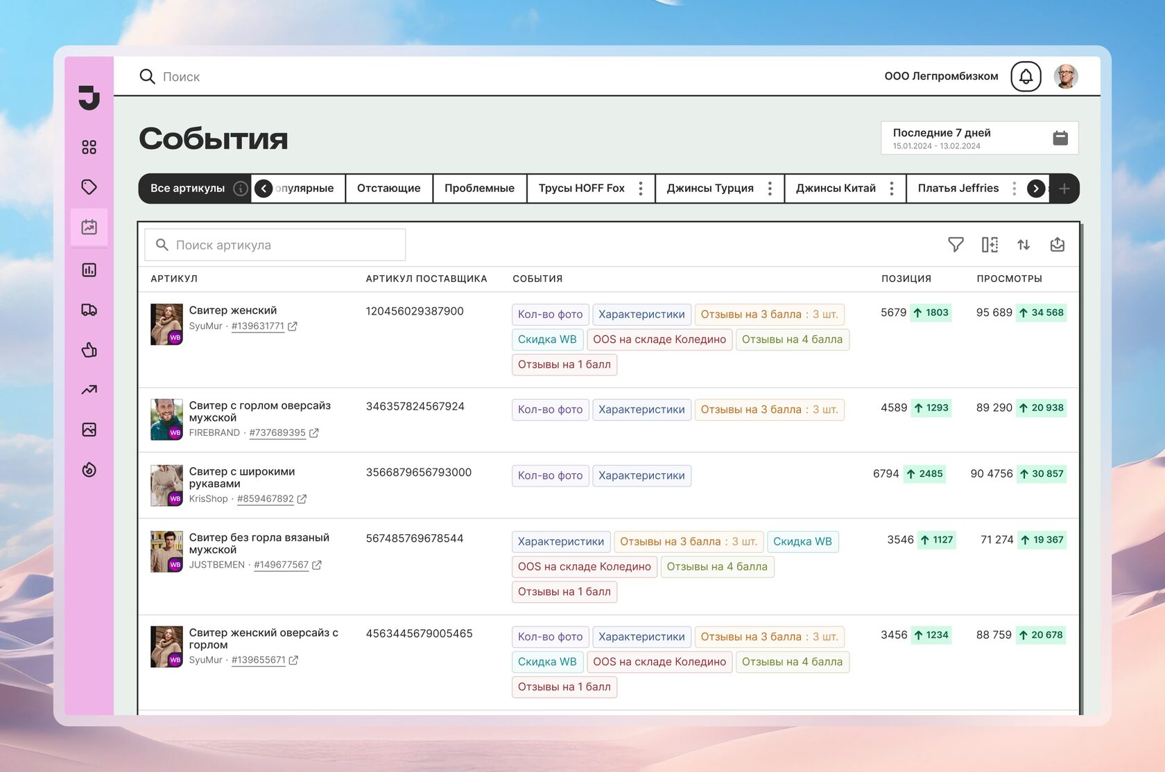Open article link #737689395
This screenshot has height=772, width=1165.
click(x=277, y=433)
